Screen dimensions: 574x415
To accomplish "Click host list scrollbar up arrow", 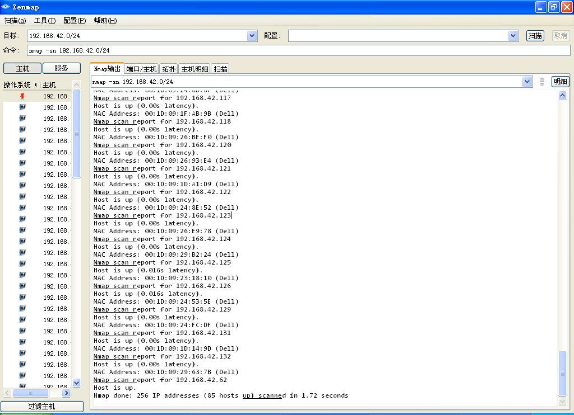I will pyautogui.click(x=76, y=84).
